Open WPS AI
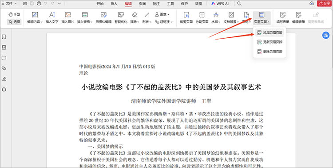 click(x=220, y=4)
